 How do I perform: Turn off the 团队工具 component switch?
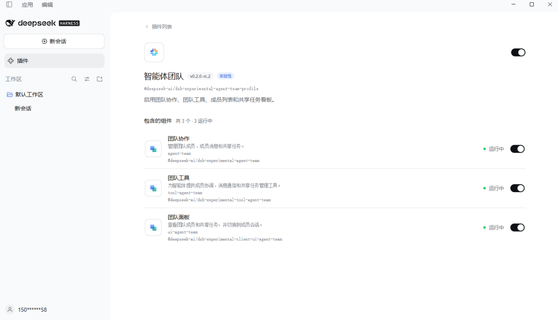point(518,188)
